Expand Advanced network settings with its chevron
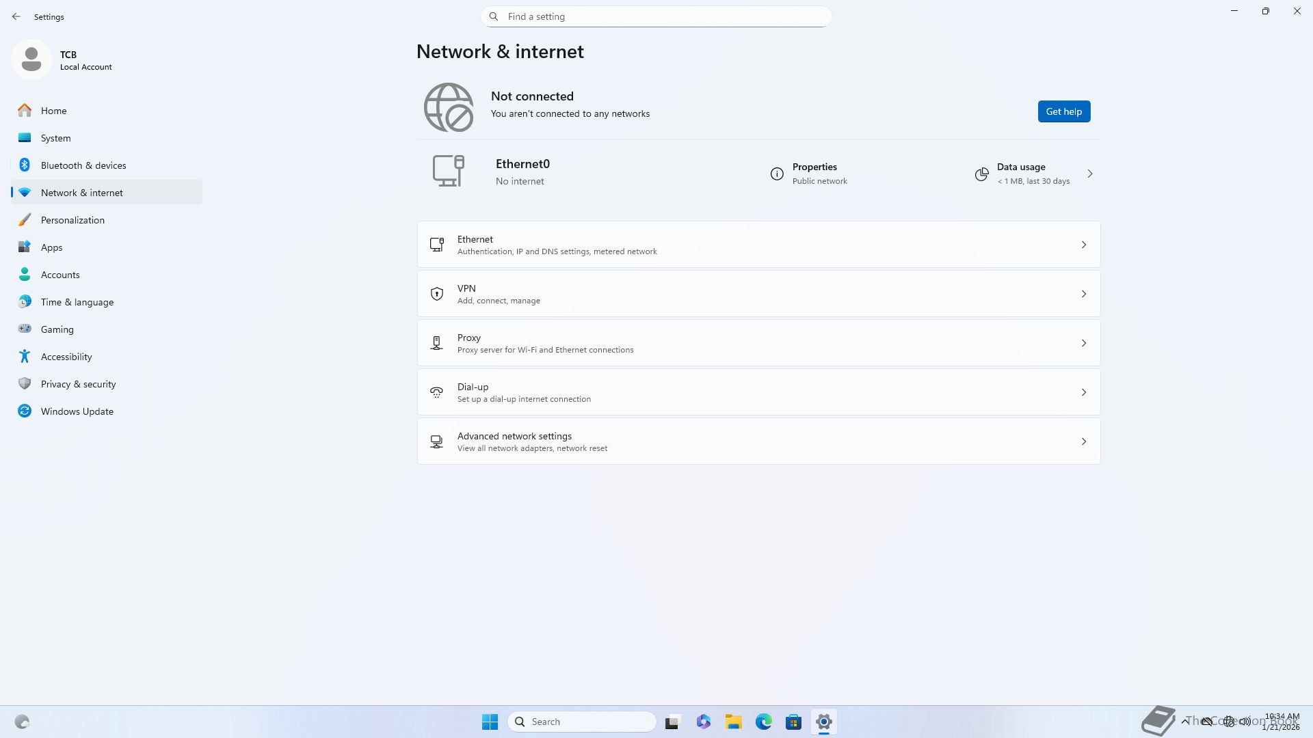1313x738 pixels. point(1083,441)
